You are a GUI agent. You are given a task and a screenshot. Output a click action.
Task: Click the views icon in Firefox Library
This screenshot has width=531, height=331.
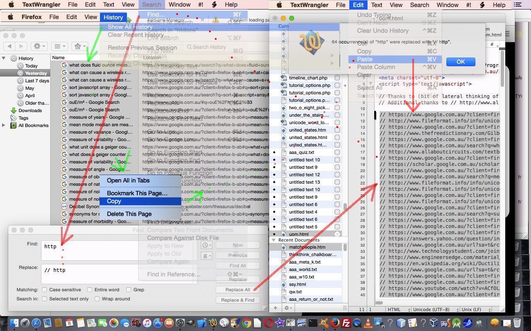(x=58, y=47)
